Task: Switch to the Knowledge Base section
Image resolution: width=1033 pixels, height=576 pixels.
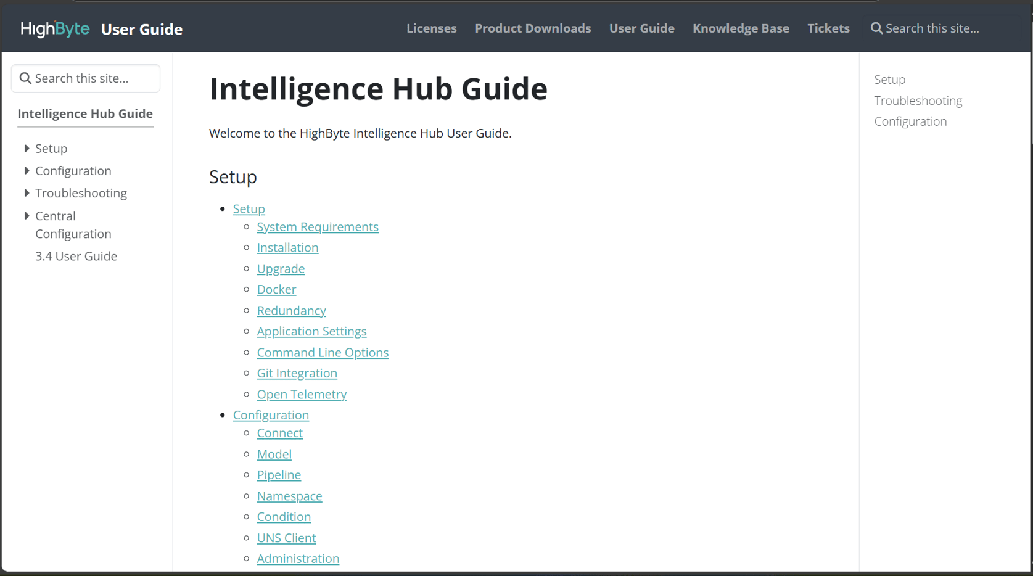Action: coord(740,28)
